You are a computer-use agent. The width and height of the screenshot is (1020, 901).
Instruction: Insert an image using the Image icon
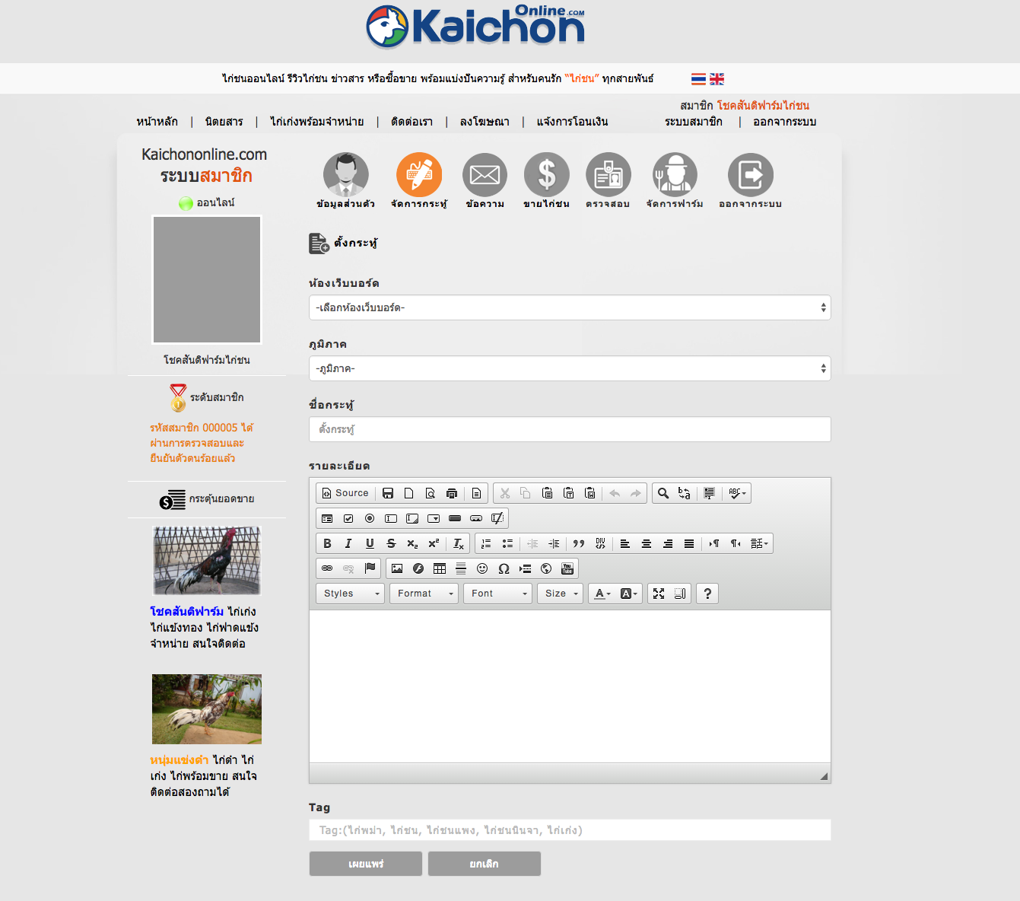(397, 568)
